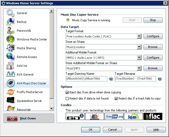Viewport: 169px width, 137px height.
Task: Click the Passwords user-and-key icon
Action: [10, 31]
